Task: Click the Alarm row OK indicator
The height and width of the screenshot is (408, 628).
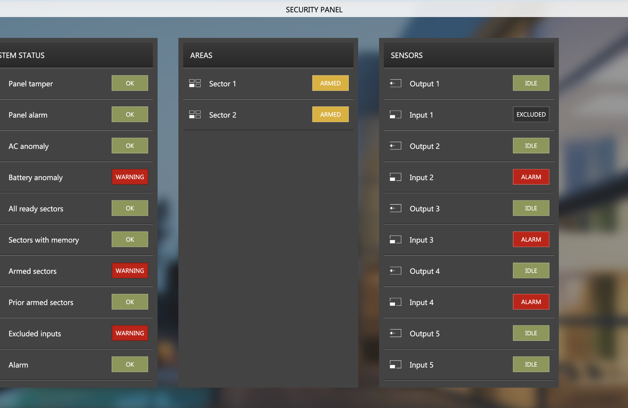Action: tap(130, 365)
